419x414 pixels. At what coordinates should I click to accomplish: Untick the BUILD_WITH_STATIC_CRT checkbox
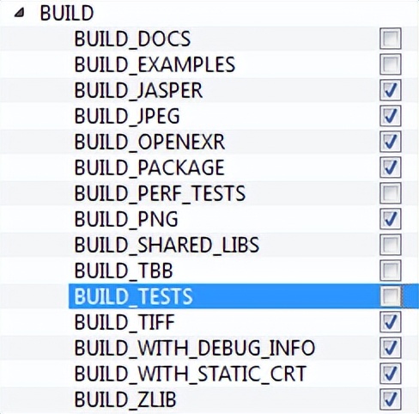(x=391, y=374)
